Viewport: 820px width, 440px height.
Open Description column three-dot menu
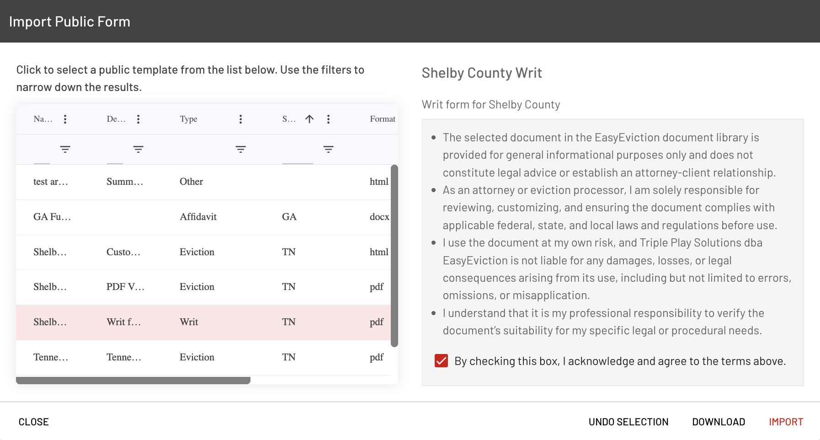point(138,119)
